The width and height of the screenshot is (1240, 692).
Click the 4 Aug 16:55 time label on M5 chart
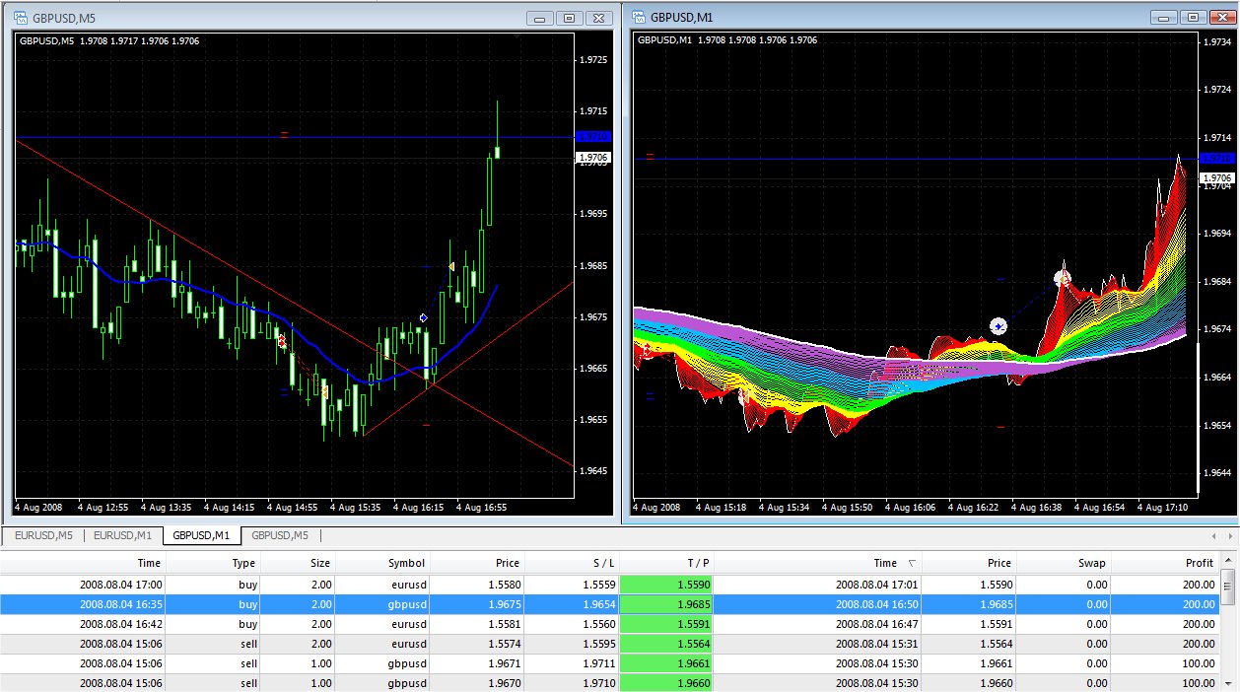tap(480, 507)
